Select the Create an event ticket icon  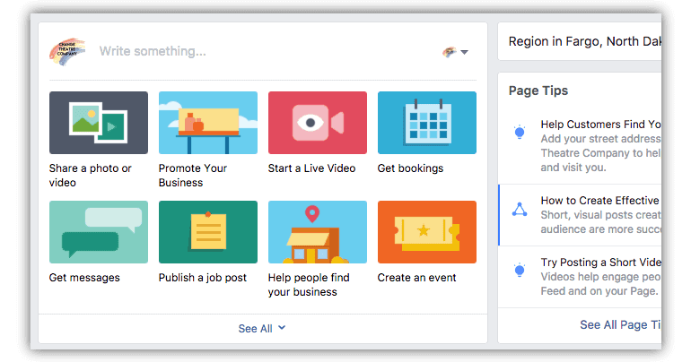click(426, 231)
